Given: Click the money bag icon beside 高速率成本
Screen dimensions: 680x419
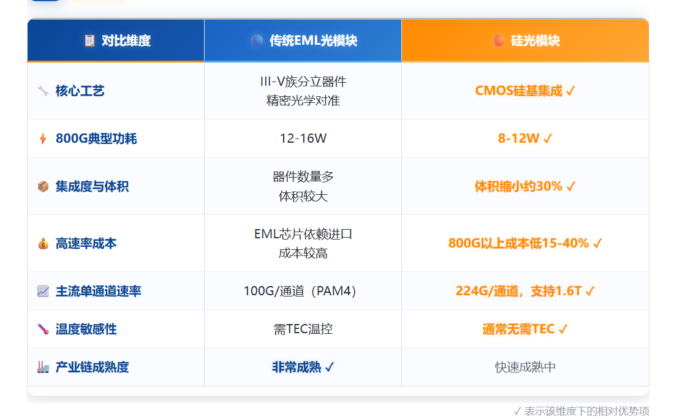Looking at the screenshot, I should pos(43,244).
